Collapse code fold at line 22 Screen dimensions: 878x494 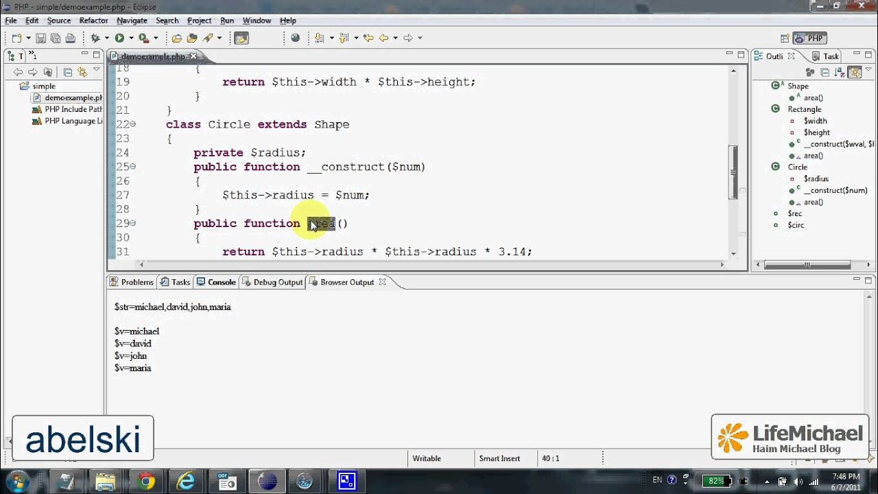tap(133, 124)
